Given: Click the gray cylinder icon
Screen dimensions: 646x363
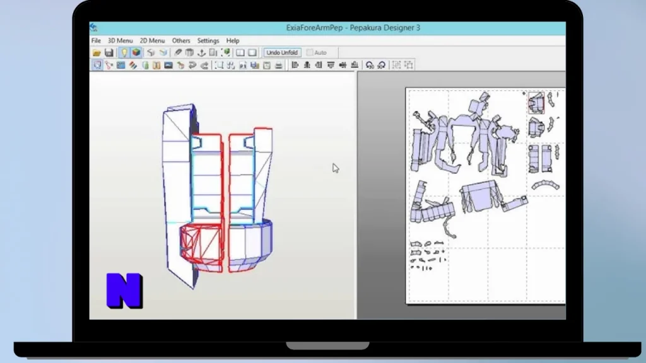Looking at the screenshot, I should pyautogui.click(x=189, y=53).
